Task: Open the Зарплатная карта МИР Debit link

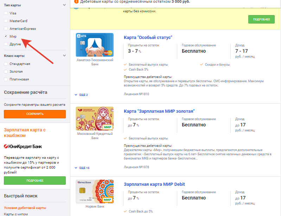Action: tap(154, 184)
